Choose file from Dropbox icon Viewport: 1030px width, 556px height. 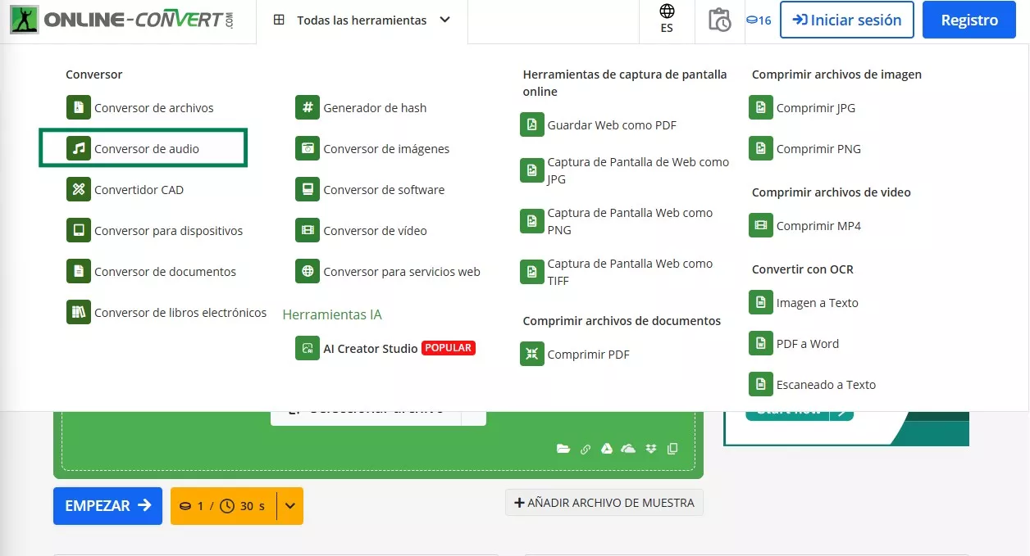click(x=651, y=449)
